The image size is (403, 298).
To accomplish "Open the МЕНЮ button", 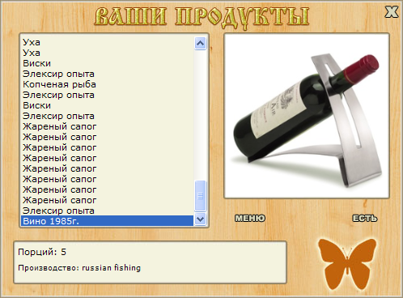I will coord(250,218).
